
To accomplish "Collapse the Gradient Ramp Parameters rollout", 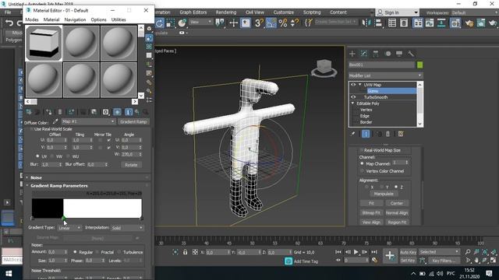I will (27, 186).
